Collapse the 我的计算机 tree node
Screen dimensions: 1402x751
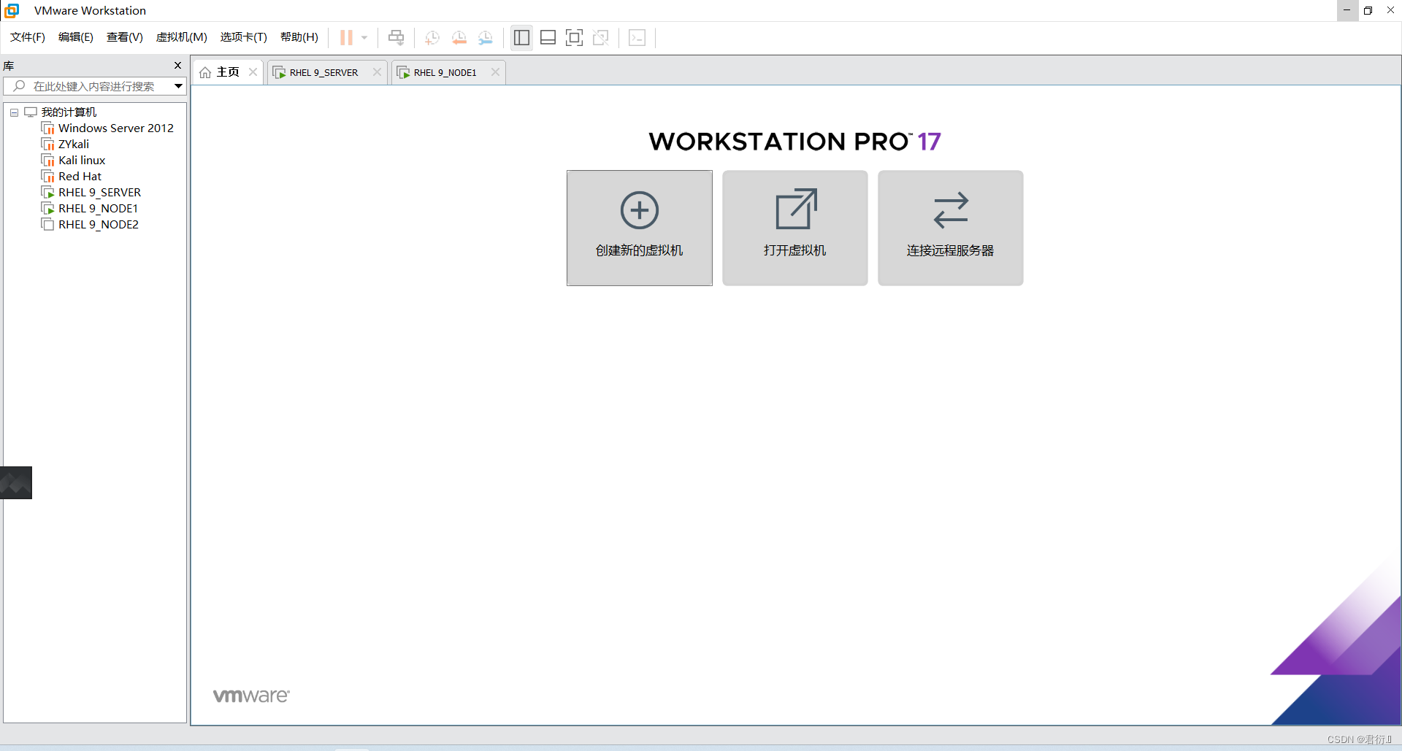click(x=14, y=112)
